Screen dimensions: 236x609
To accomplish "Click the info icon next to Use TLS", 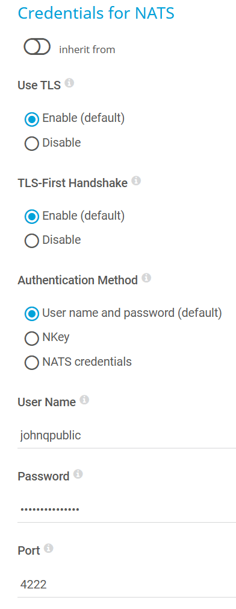I will [x=69, y=83].
